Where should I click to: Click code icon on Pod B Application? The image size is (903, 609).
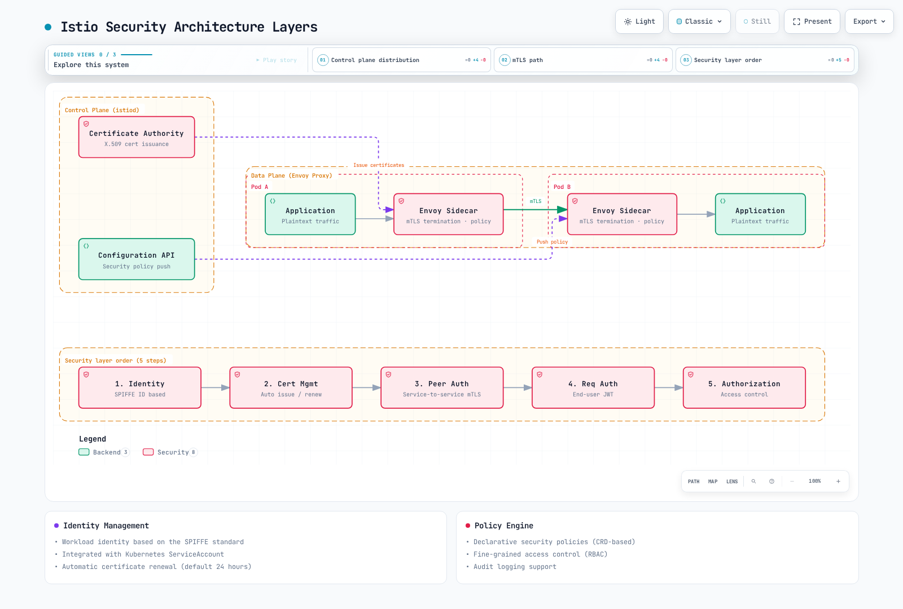click(723, 201)
